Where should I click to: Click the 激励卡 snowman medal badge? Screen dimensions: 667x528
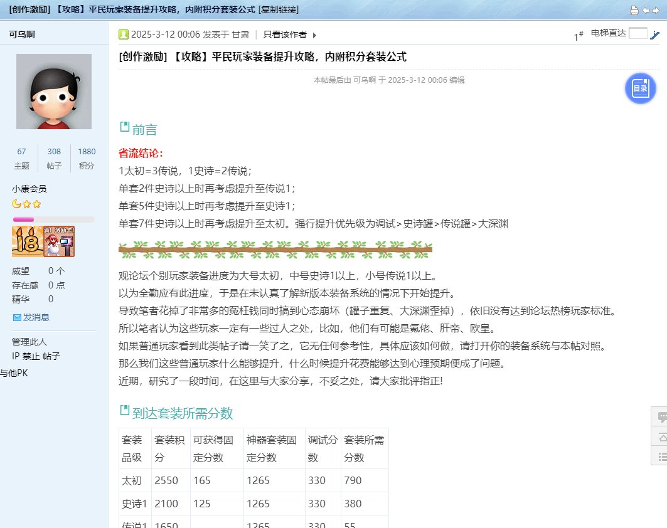click(x=59, y=241)
